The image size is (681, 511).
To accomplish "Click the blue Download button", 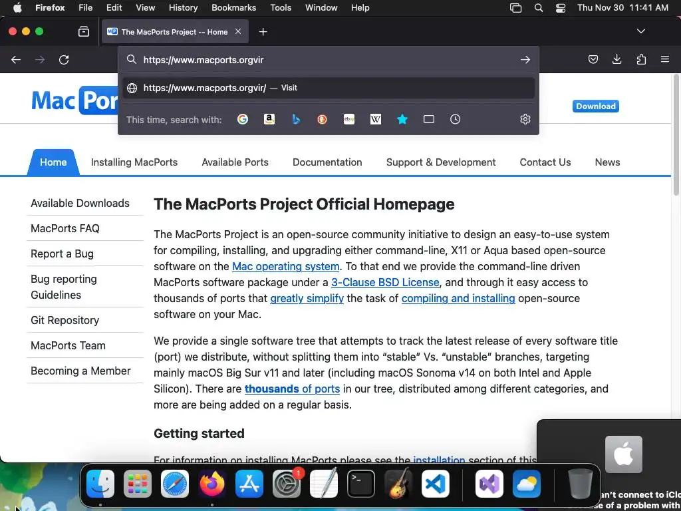I will click(595, 106).
